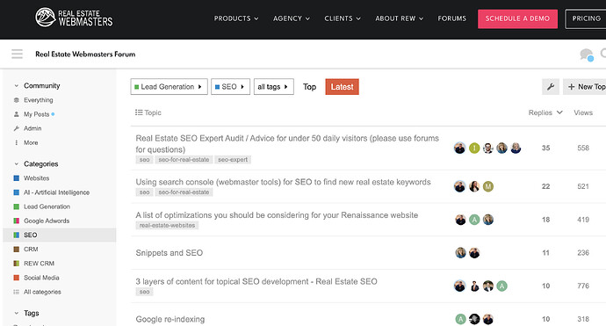Click the Schedule a Demo button

tap(517, 18)
